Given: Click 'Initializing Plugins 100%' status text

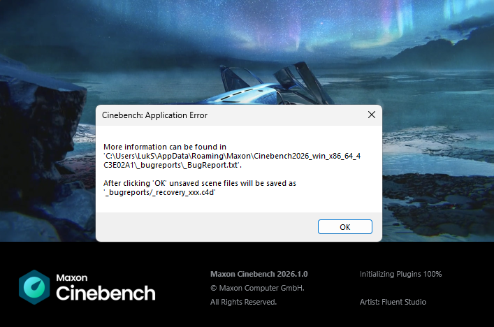Looking at the screenshot, I should click(401, 274).
